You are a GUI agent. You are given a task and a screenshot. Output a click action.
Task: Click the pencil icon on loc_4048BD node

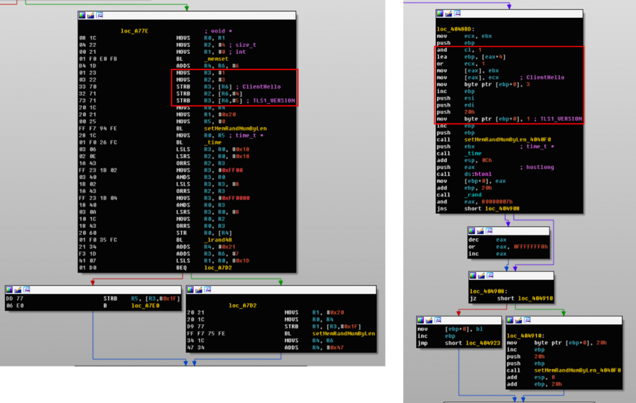coord(449,13)
